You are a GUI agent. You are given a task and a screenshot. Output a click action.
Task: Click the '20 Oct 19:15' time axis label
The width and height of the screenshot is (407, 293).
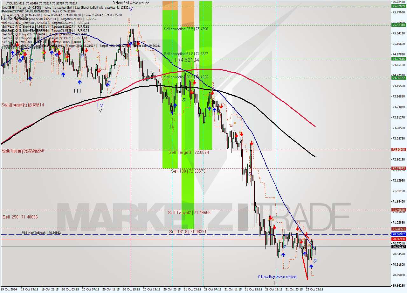152,289
